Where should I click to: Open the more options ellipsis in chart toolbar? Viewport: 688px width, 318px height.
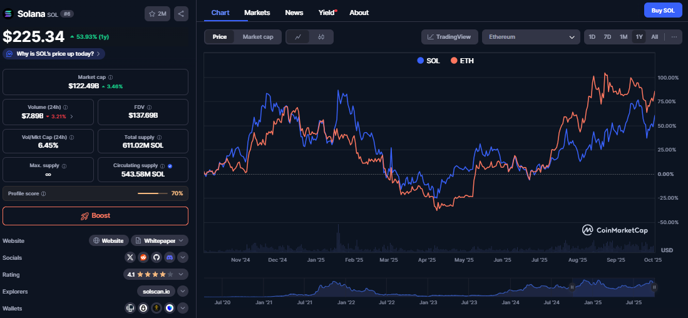[x=674, y=37]
